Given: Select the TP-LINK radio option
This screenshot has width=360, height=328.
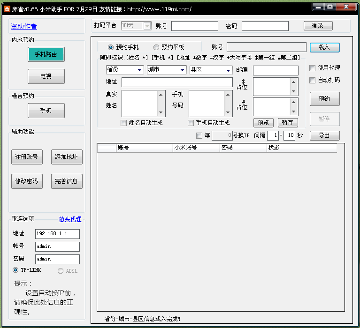Looking at the screenshot, I should (15, 270).
